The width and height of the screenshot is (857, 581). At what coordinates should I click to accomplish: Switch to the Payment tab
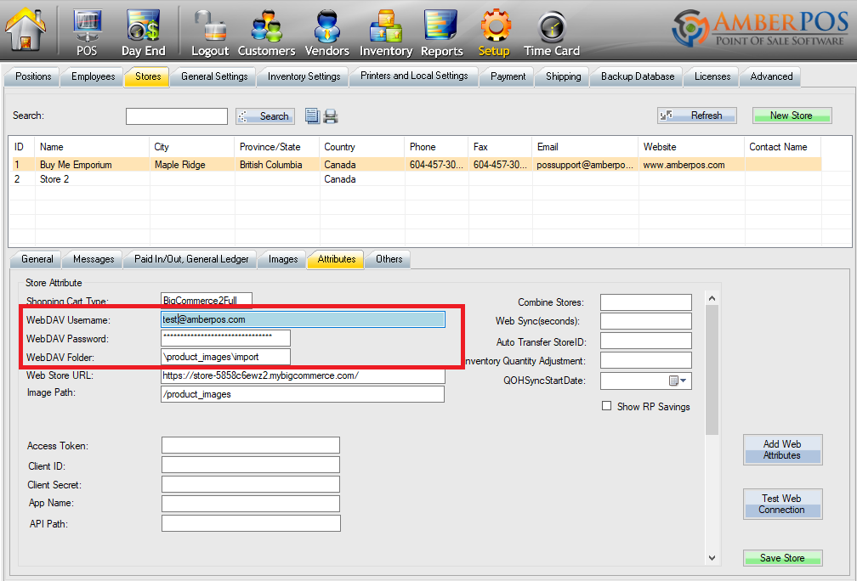click(508, 76)
